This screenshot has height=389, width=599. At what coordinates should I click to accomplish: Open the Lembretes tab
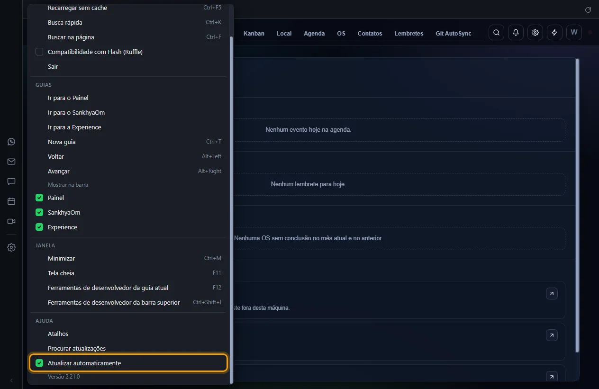tap(409, 34)
